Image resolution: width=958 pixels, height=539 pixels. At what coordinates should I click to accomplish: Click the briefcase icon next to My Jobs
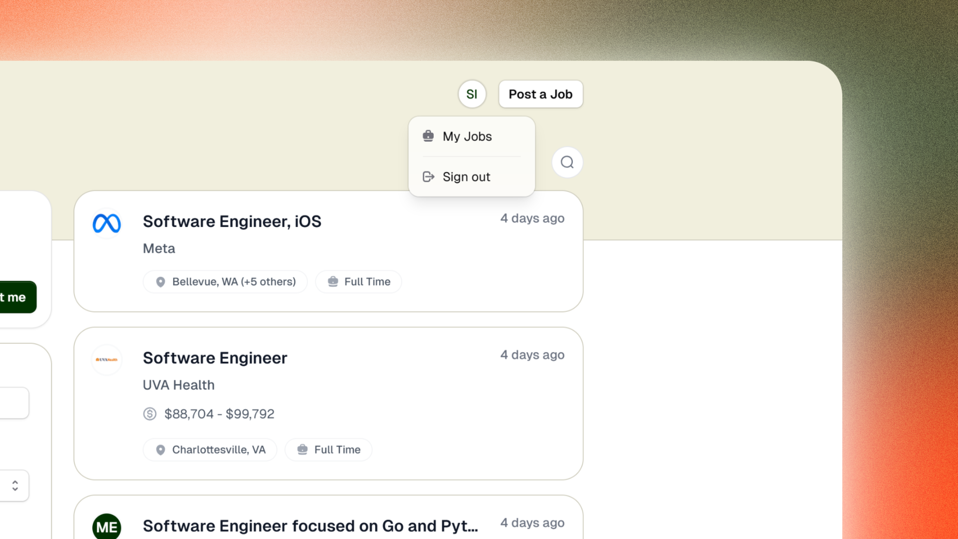tap(428, 136)
